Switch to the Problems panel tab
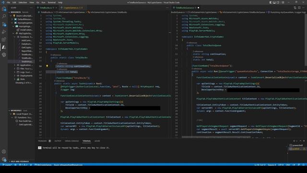307x173 pixels. [43, 141]
